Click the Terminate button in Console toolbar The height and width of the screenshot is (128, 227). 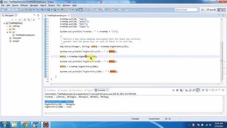point(173,90)
